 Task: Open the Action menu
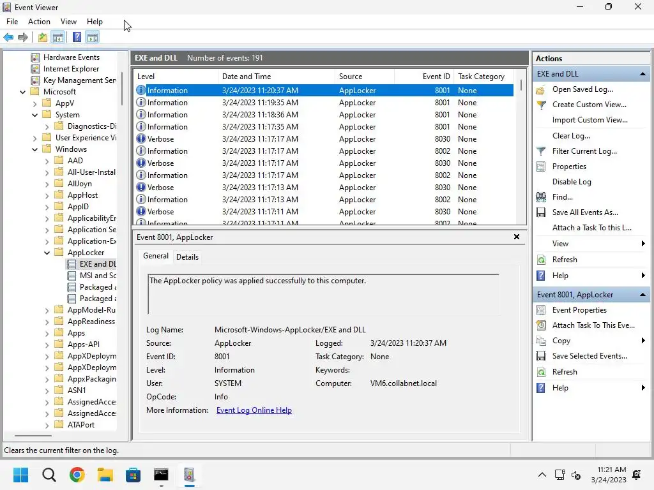point(39,22)
